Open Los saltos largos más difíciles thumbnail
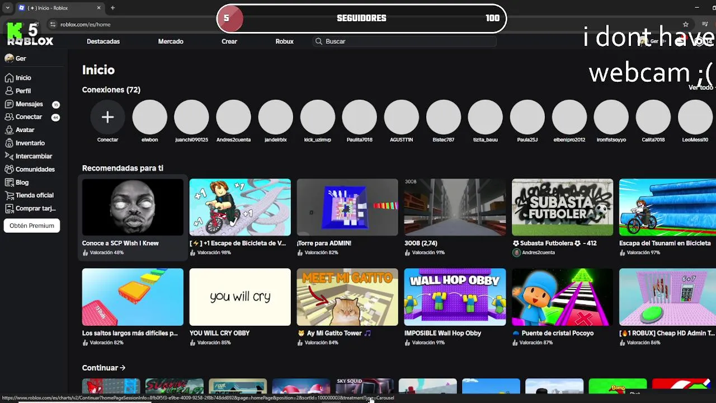Image resolution: width=716 pixels, height=403 pixels. pyautogui.click(x=133, y=297)
